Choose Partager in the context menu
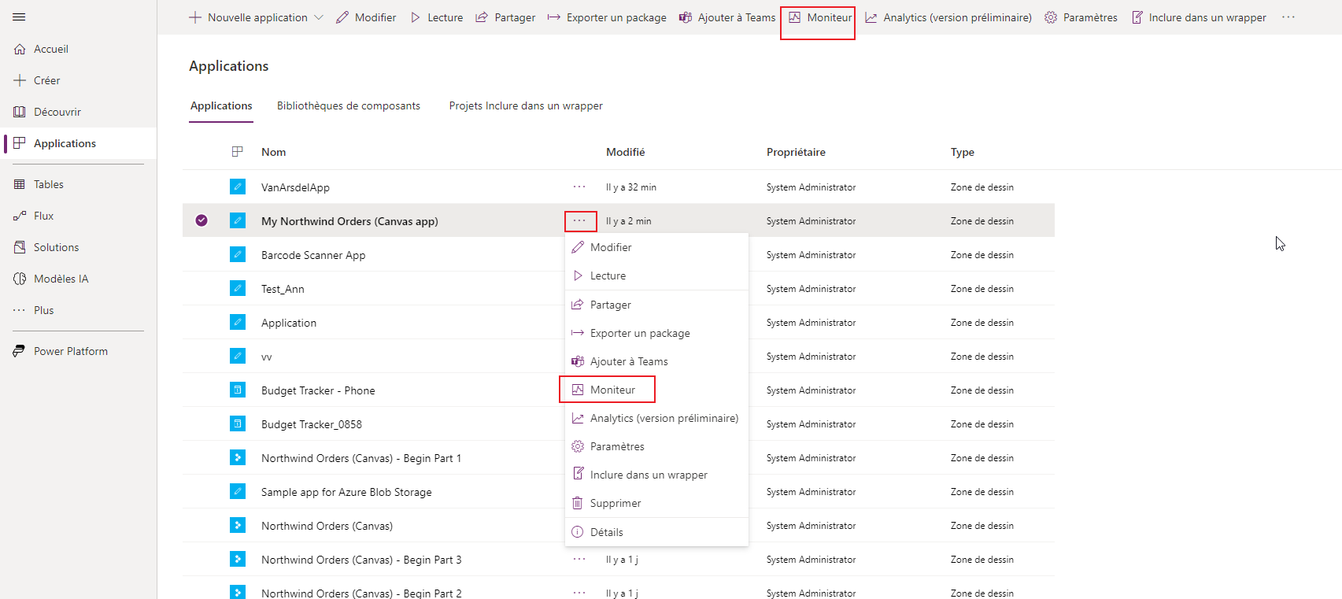The width and height of the screenshot is (1342, 599). pos(656,305)
